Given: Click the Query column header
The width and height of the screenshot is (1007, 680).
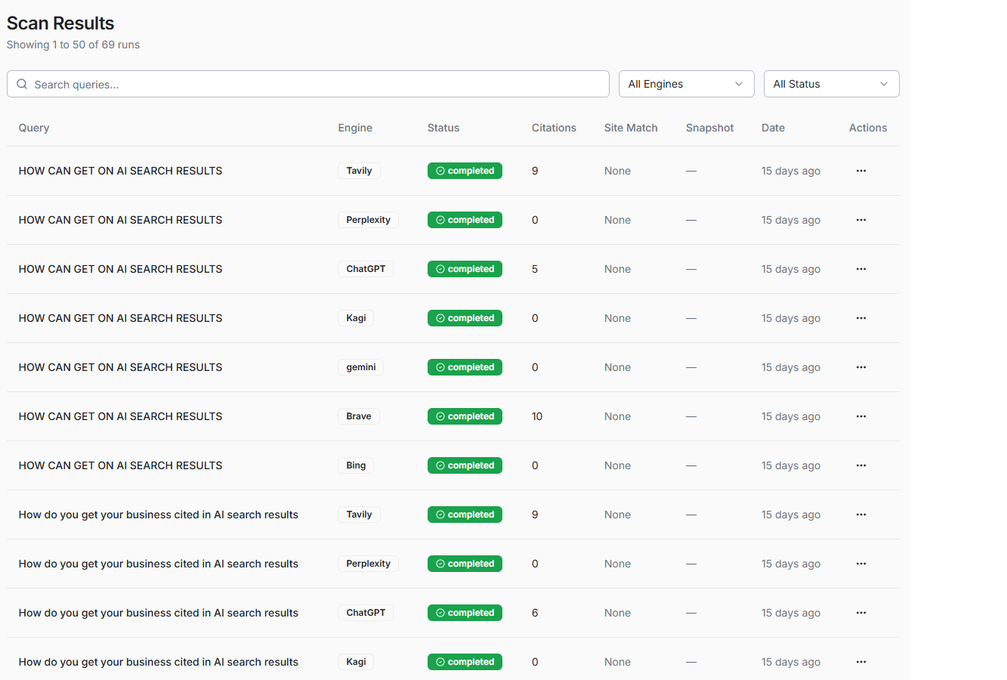Looking at the screenshot, I should pyautogui.click(x=34, y=128).
